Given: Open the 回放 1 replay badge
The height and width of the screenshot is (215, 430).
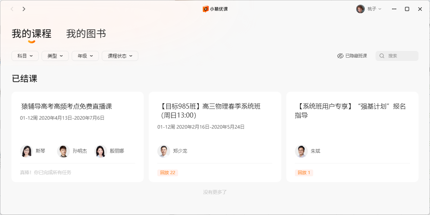Looking at the screenshot, I should [x=304, y=173].
